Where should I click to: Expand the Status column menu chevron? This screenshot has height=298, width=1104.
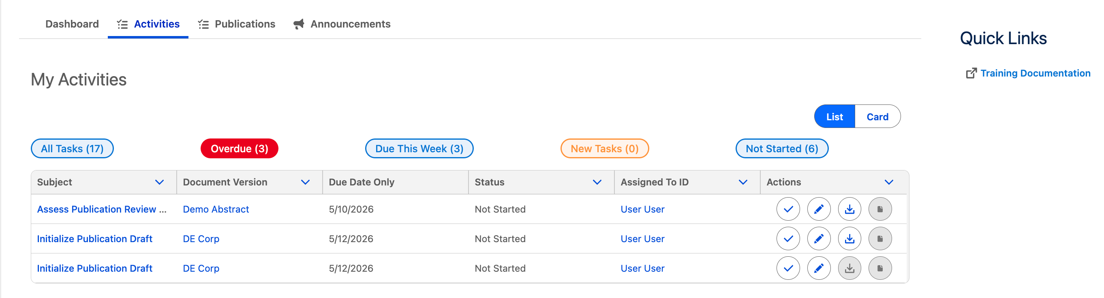(597, 182)
